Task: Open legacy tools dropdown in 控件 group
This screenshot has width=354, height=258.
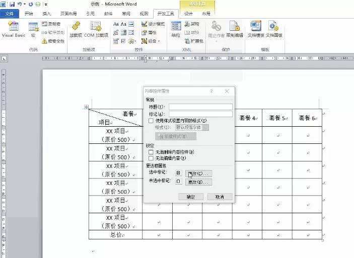Action: click(x=132, y=41)
